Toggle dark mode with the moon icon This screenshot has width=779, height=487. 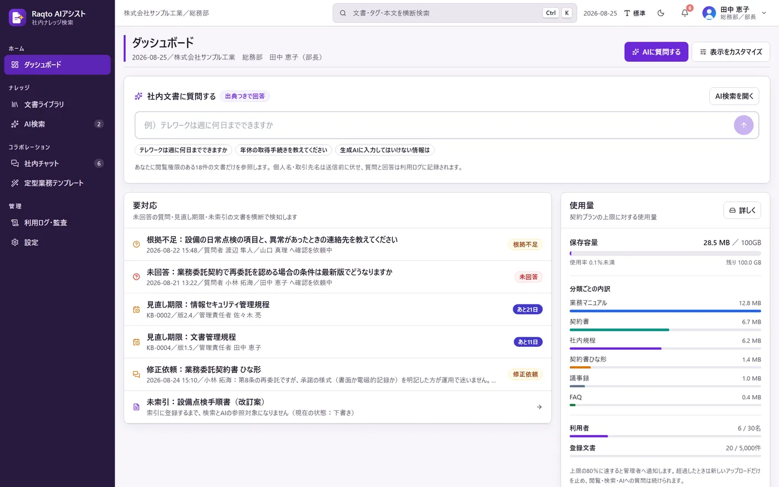coord(661,13)
